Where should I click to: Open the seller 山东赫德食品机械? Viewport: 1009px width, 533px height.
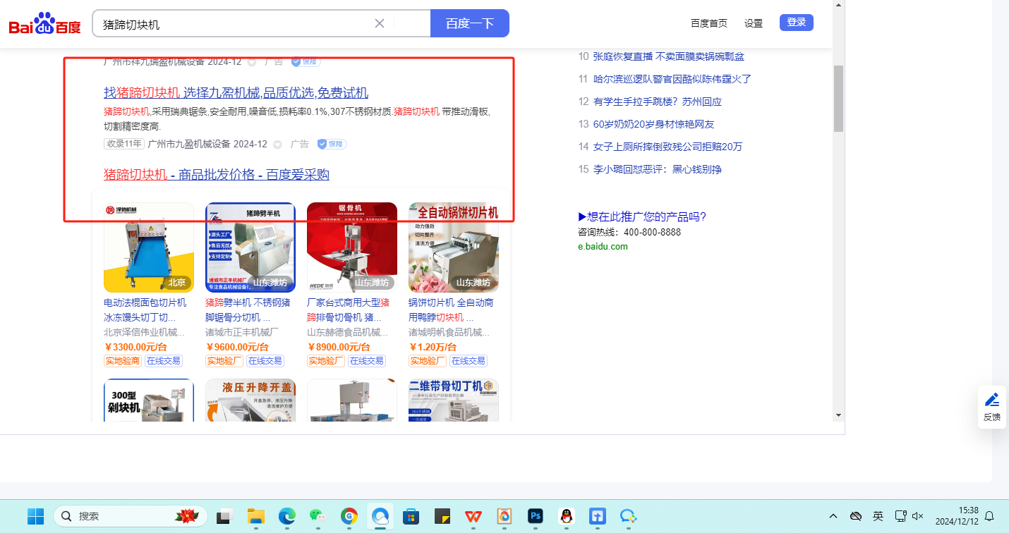348,332
